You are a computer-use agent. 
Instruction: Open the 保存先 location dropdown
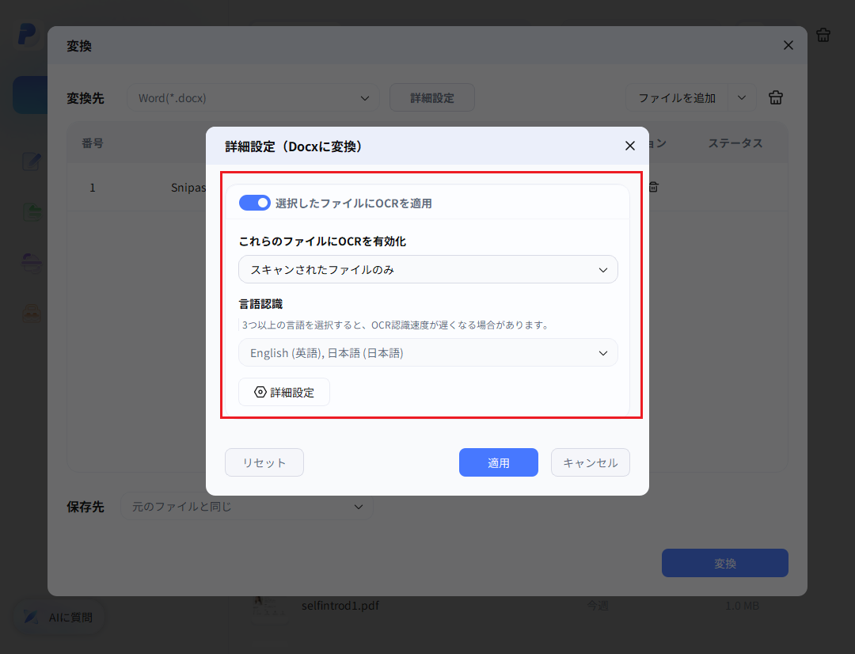coord(247,507)
